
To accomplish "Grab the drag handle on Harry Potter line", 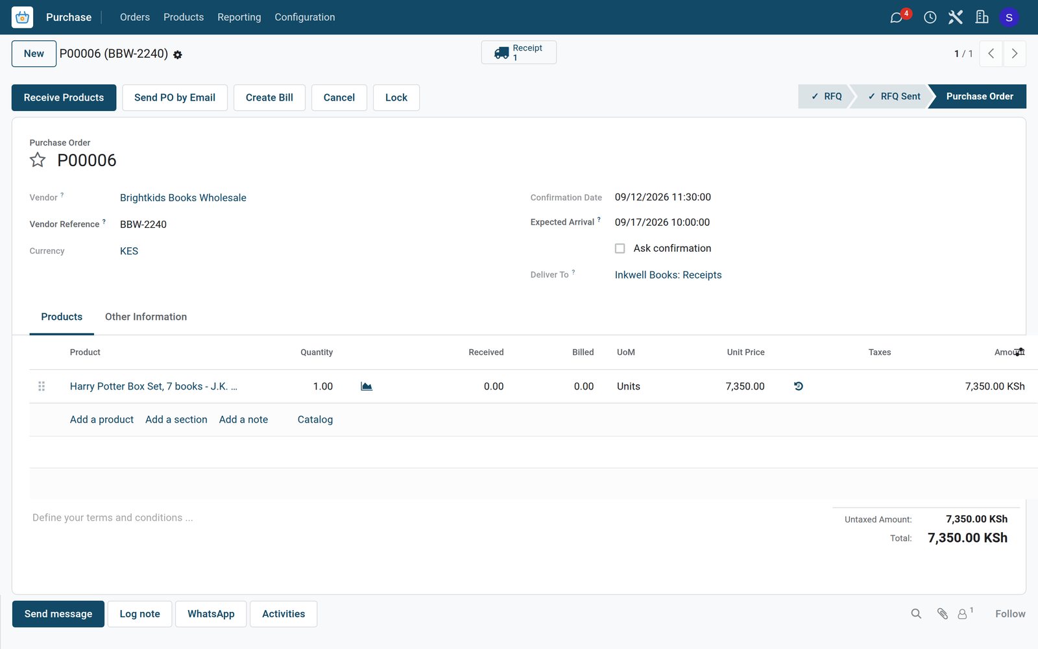I will [x=42, y=386].
